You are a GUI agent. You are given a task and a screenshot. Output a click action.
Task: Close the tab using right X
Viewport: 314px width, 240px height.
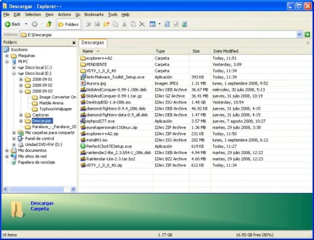pyautogui.click(x=308, y=43)
